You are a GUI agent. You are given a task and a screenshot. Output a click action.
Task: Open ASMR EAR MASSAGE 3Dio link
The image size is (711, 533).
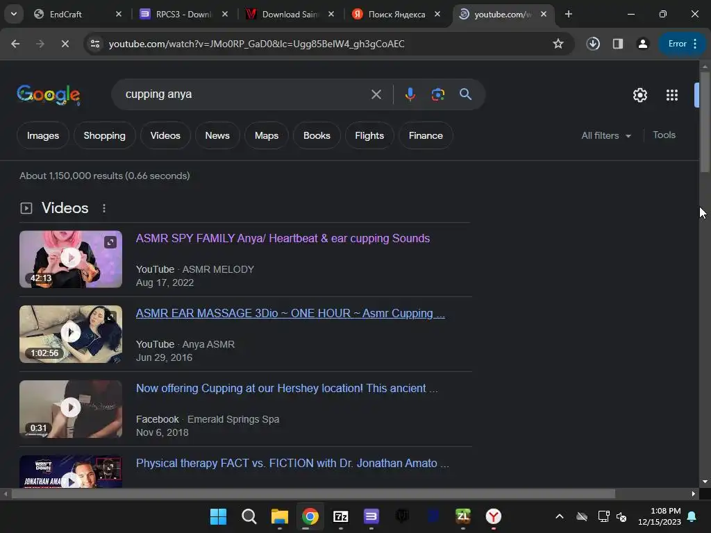290,313
